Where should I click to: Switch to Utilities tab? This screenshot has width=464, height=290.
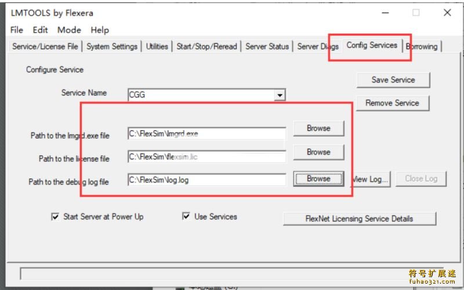(157, 46)
